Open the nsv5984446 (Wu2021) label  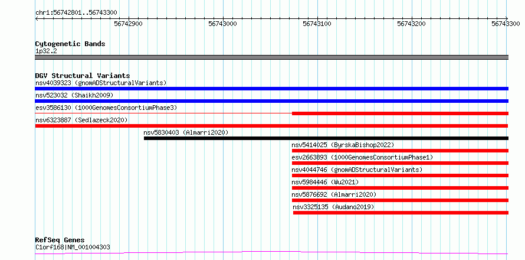point(325,182)
